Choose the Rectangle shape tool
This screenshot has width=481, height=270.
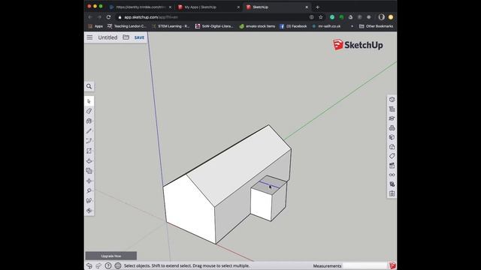click(89, 151)
